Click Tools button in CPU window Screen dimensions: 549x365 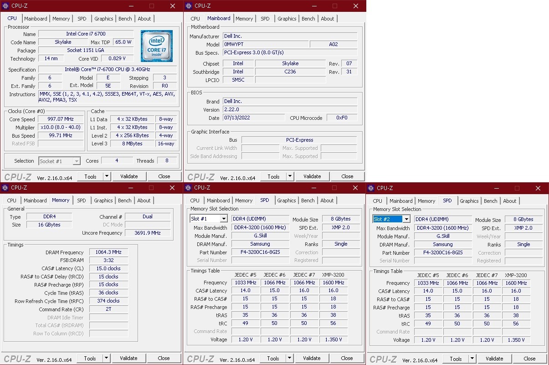coord(91,176)
